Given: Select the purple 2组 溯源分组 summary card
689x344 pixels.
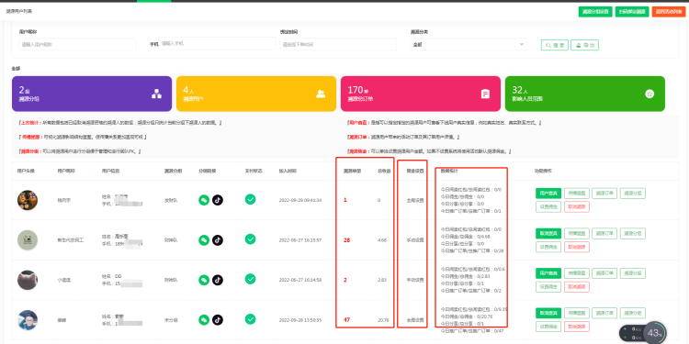Looking at the screenshot, I should pyautogui.click(x=92, y=94).
